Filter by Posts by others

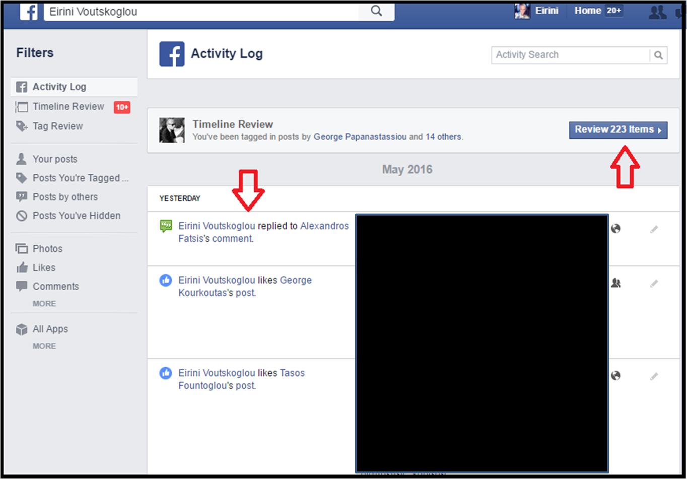click(x=65, y=197)
